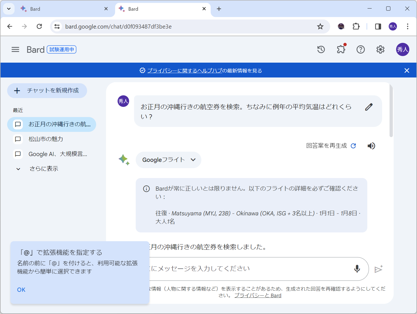
Task: Open the プライバシーと Bard link
Action: (x=258, y=295)
